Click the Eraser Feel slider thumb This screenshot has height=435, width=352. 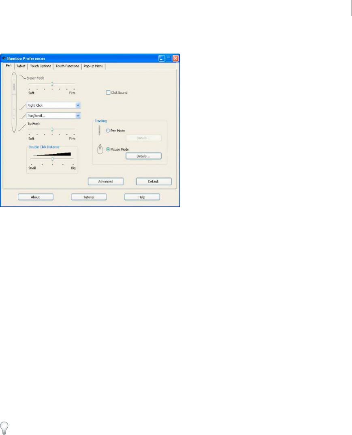click(52, 84)
